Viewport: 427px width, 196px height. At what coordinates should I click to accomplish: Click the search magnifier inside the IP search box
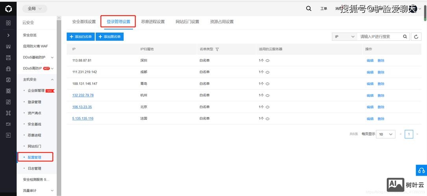pyautogui.click(x=405, y=36)
